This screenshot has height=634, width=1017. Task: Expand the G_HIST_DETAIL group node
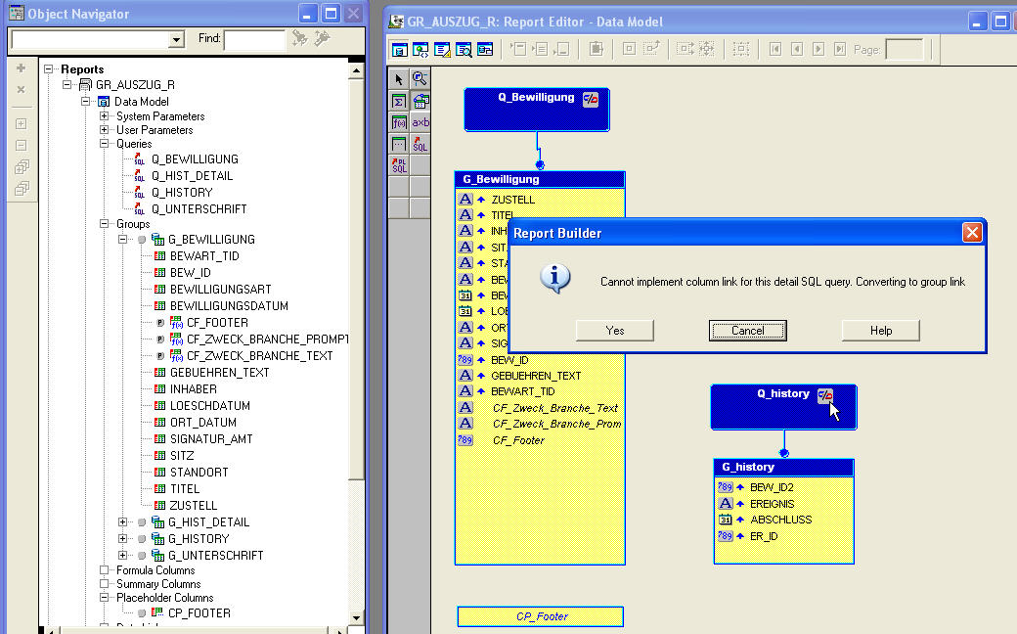click(x=122, y=521)
